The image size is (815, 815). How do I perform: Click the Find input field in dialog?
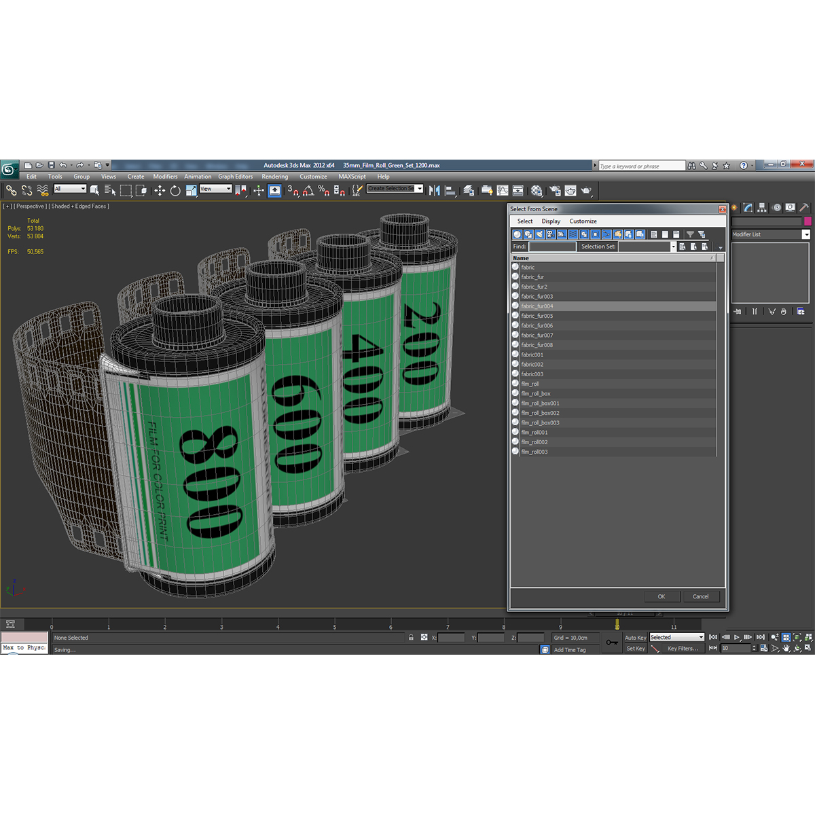coord(552,247)
